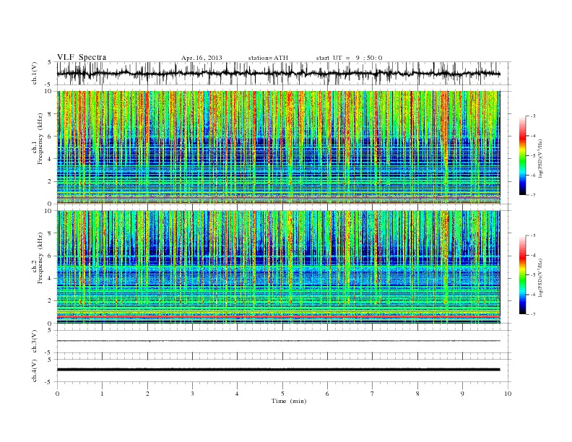The width and height of the screenshot is (572, 442).
Task: Click the ch.1 waveform trace panel
Action: (x=284, y=73)
